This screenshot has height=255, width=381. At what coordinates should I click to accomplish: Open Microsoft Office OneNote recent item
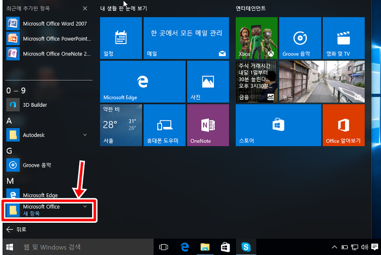click(x=49, y=54)
